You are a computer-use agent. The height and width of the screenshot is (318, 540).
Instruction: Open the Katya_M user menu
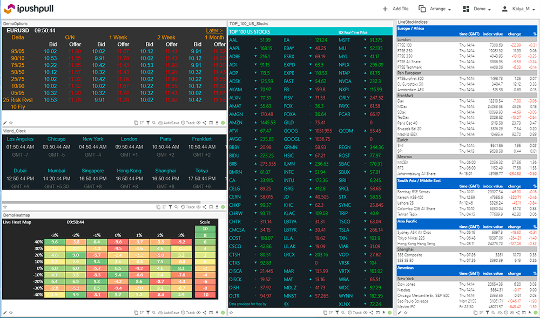click(518, 9)
